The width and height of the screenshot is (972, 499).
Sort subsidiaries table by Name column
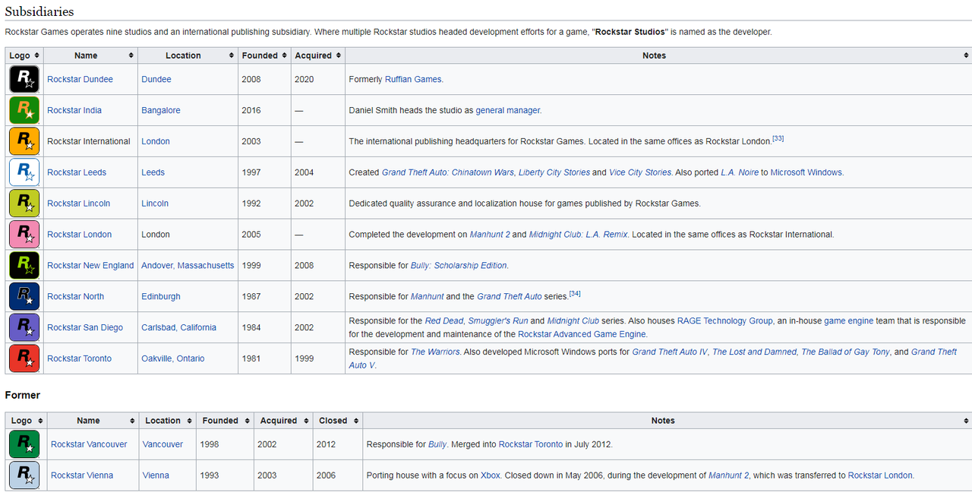click(x=90, y=55)
